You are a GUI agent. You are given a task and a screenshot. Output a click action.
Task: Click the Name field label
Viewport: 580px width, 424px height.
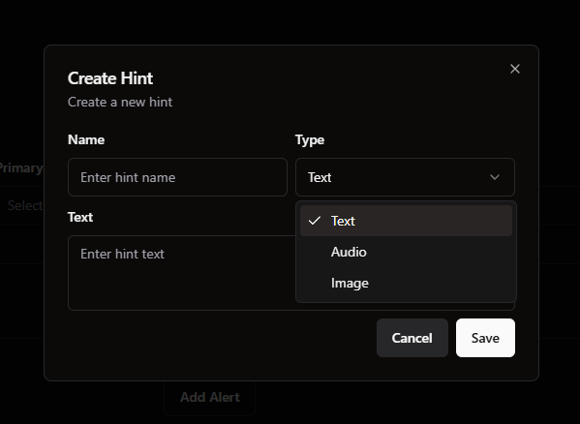point(86,139)
